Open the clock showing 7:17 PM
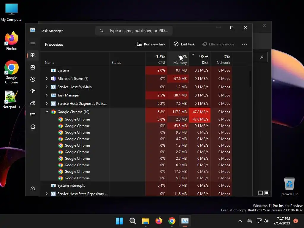Viewport: 304px width, 228px height. [282, 221]
